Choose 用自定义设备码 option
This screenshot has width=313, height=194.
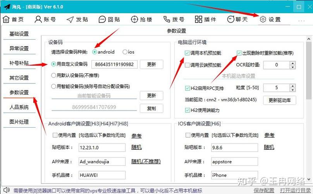(53, 64)
